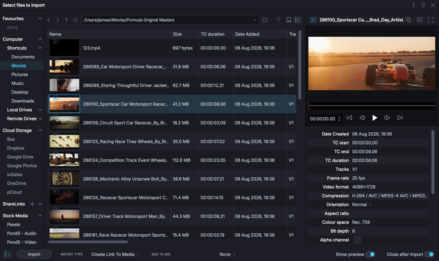Jump to clip start
The image size is (439, 261).
349,118
